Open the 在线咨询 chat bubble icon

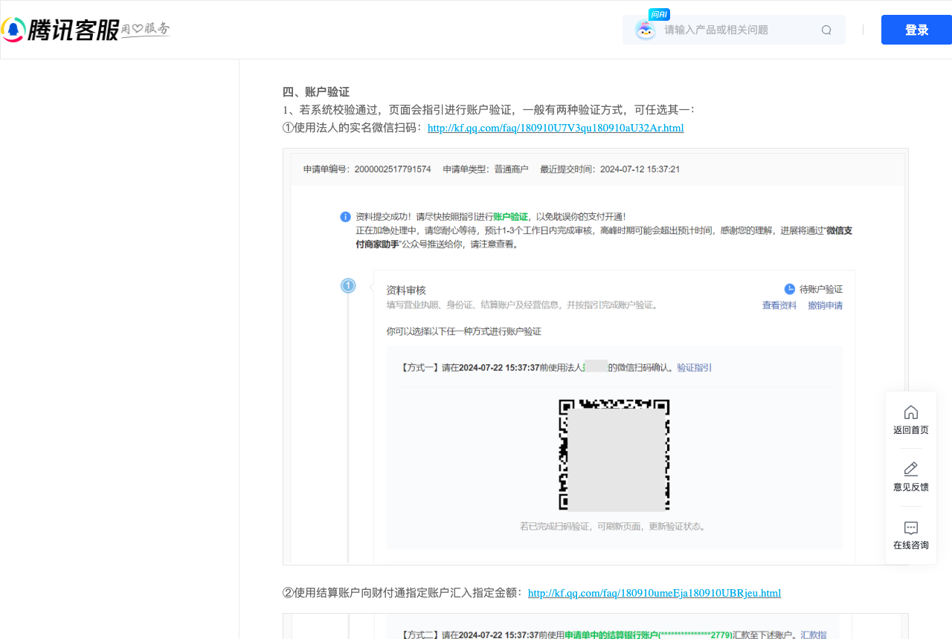click(911, 528)
